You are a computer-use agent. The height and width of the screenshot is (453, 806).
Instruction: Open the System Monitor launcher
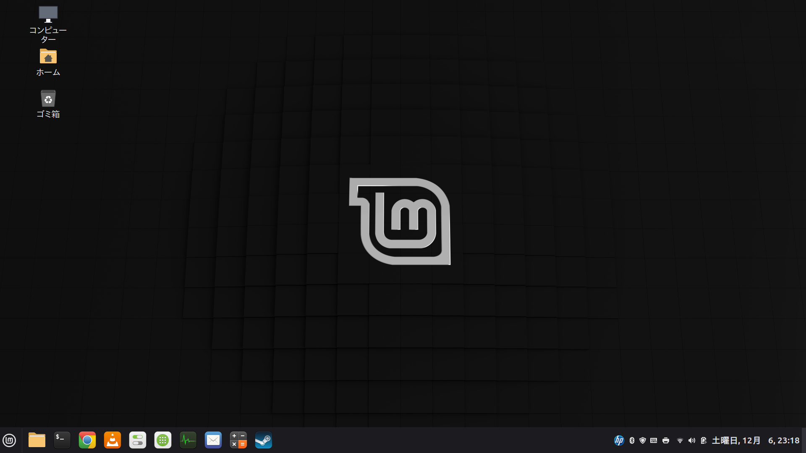click(x=188, y=440)
